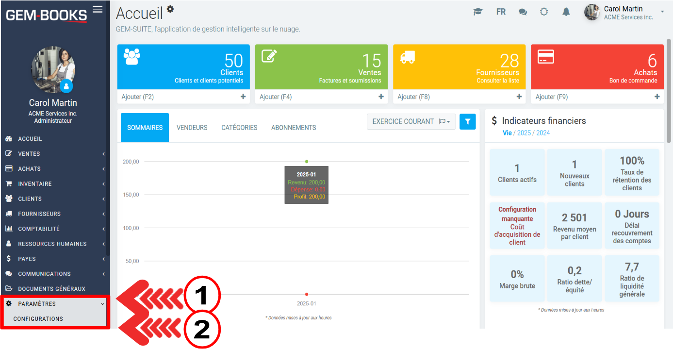Select the 2025 financial indicators link
673x349 pixels.
click(x=524, y=133)
